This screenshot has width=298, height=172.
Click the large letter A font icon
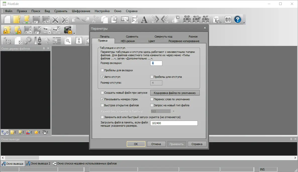coord(144,20)
